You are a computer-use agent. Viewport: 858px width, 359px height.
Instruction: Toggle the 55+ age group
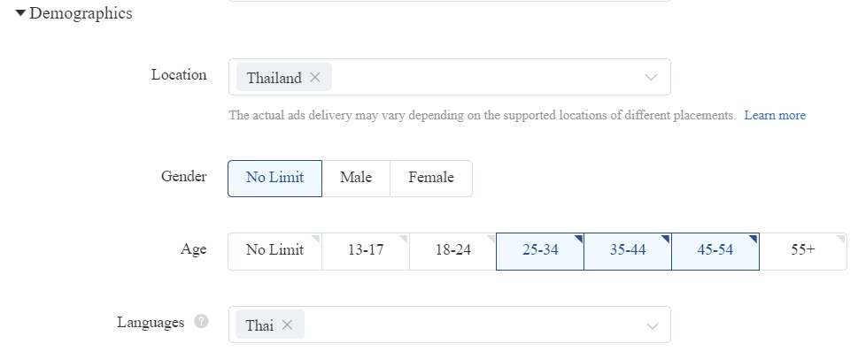click(803, 251)
